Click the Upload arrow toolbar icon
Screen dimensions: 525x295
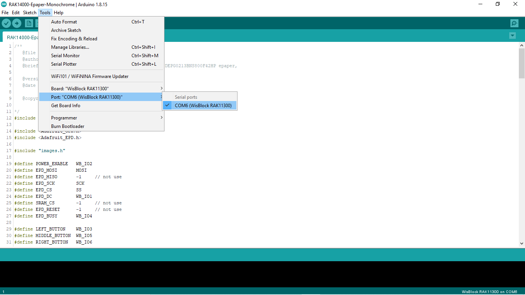point(17,23)
